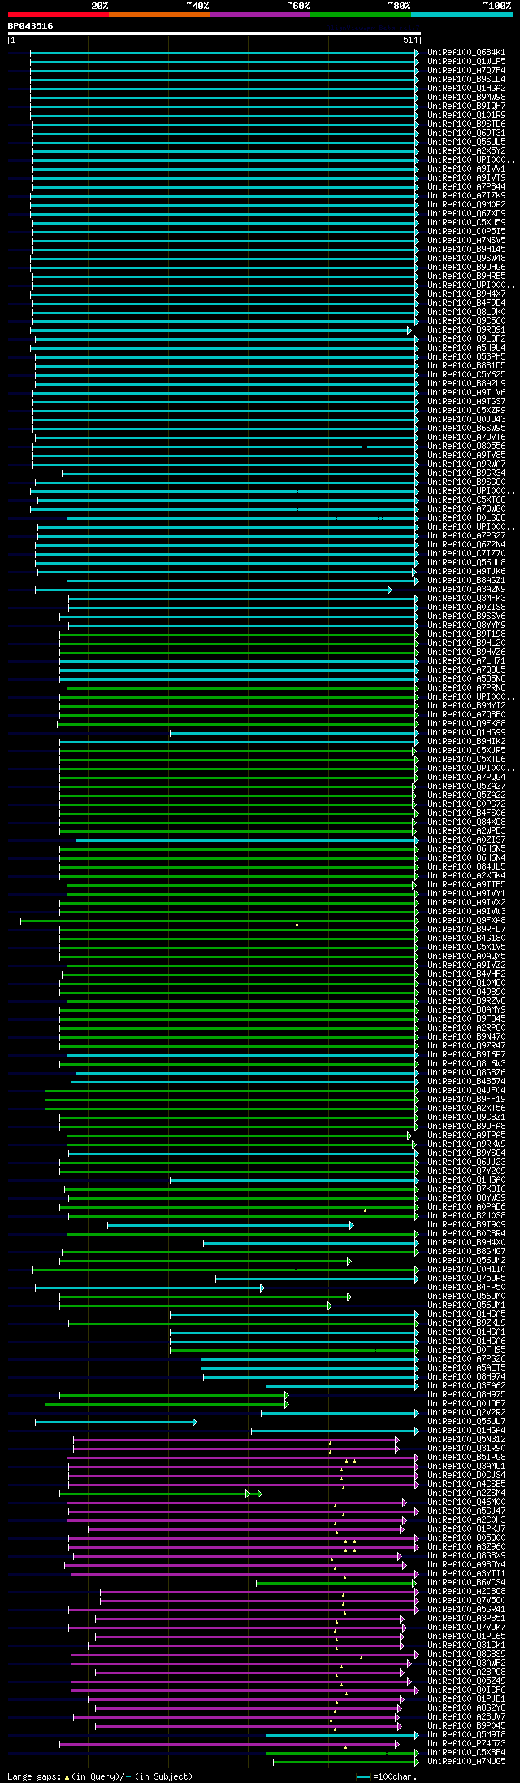Select hit label UniRef100_C5XU59
The width and height of the screenshot is (520, 1783).
tap(466, 222)
